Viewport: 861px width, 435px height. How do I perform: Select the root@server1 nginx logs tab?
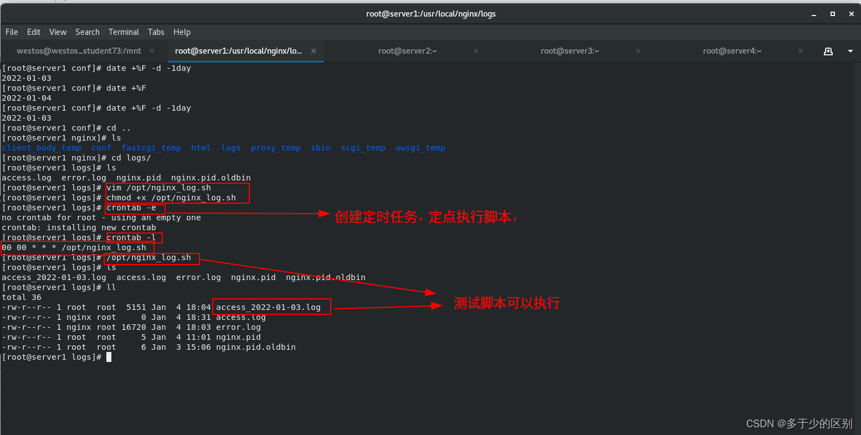pos(238,51)
